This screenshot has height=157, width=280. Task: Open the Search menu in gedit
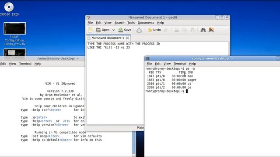click(x=119, y=23)
